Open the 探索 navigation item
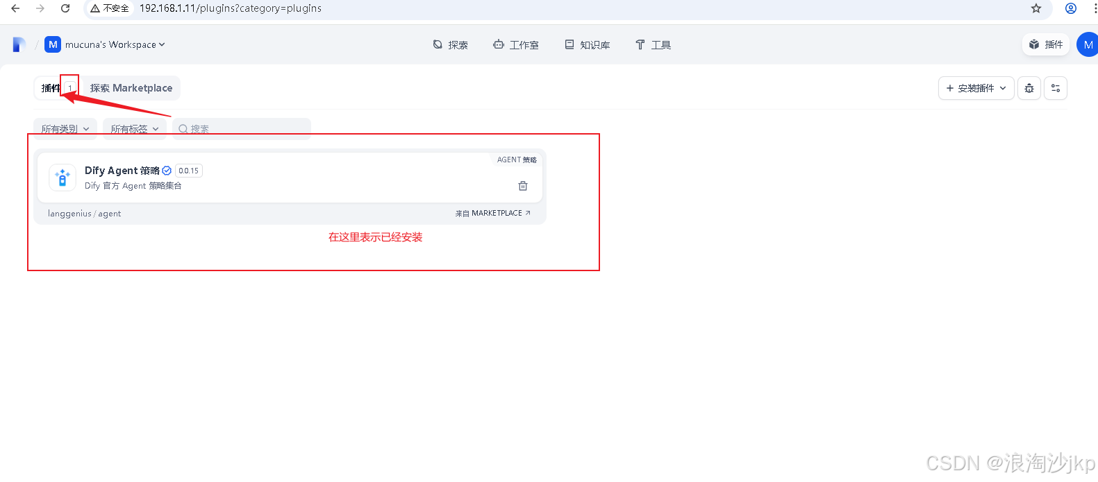The image size is (1098, 482). coord(450,44)
